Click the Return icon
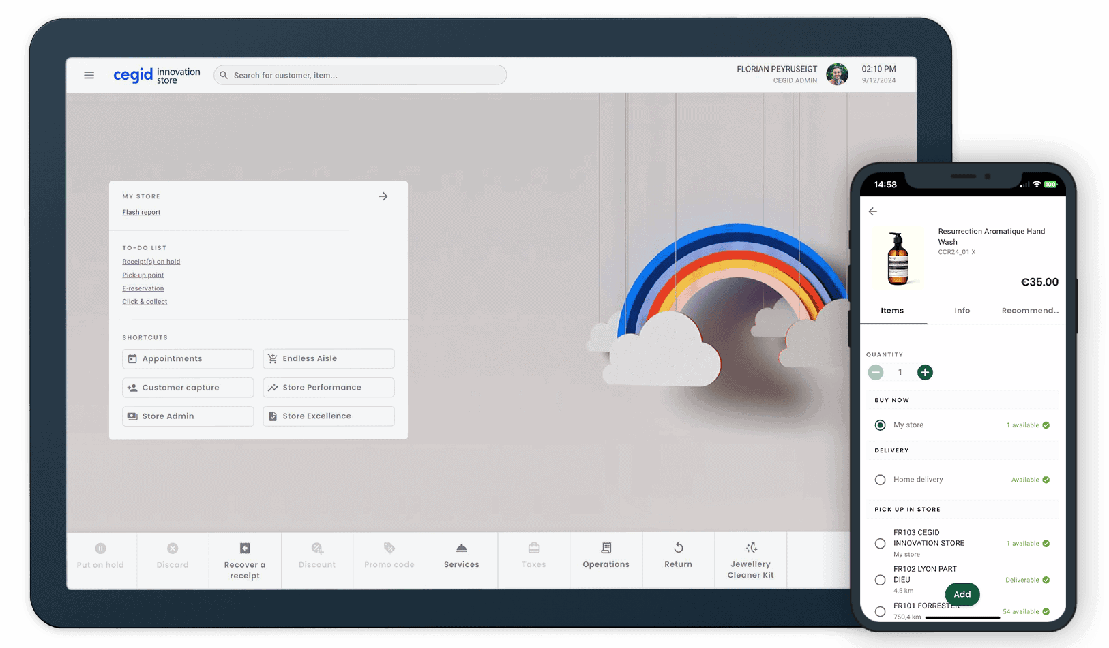 (678, 548)
